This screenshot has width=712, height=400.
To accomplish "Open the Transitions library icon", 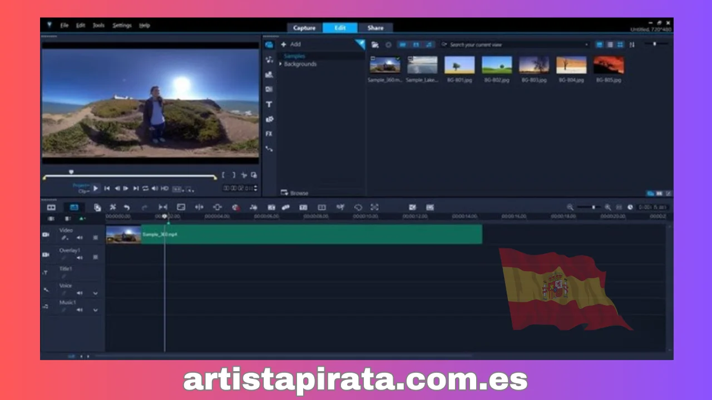I will pyautogui.click(x=269, y=89).
